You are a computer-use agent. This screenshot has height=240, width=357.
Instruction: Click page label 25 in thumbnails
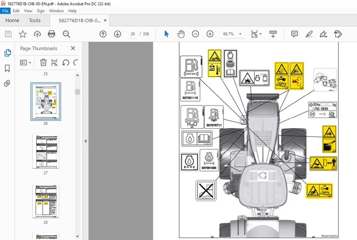click(46, 74)
